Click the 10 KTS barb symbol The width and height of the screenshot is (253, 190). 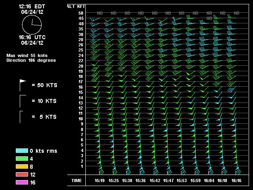[x=23, y=101]
